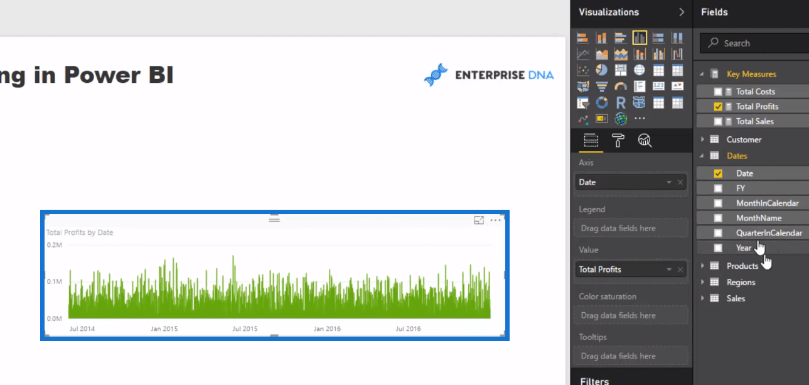Select the multi-row card visual
Viewport: 809px width, 385px height.
coord(640,86)
